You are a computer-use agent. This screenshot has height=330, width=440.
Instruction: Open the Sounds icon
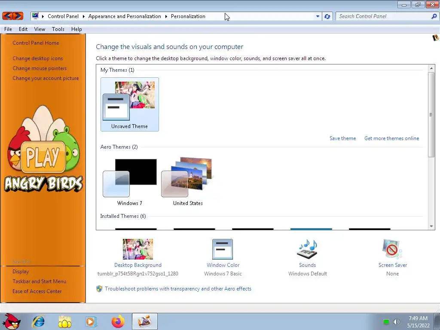tap(307, 249)
